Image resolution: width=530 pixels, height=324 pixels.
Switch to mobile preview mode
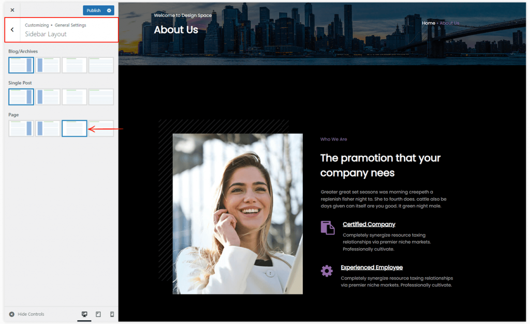[x=113, y=314]
